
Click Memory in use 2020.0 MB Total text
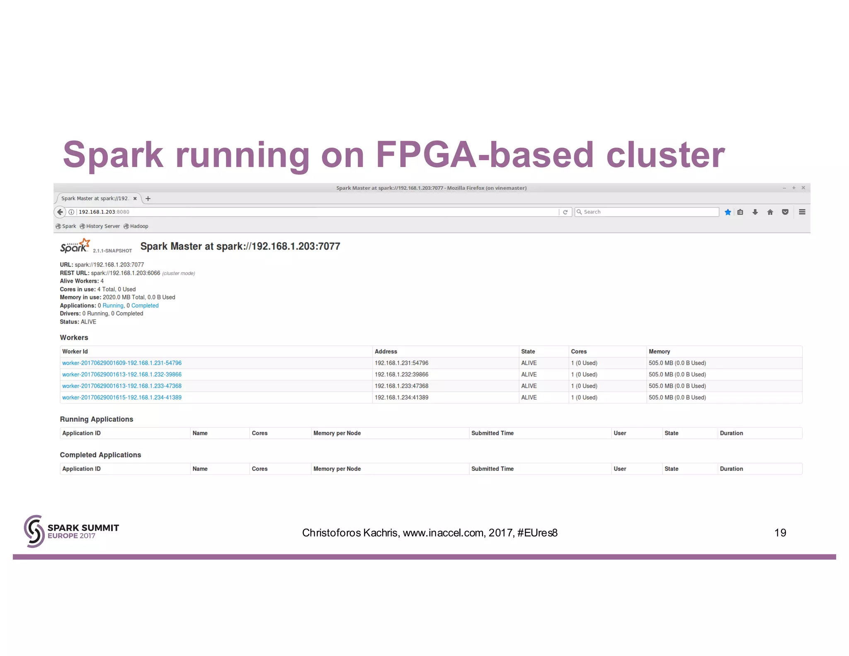[117, 297]
